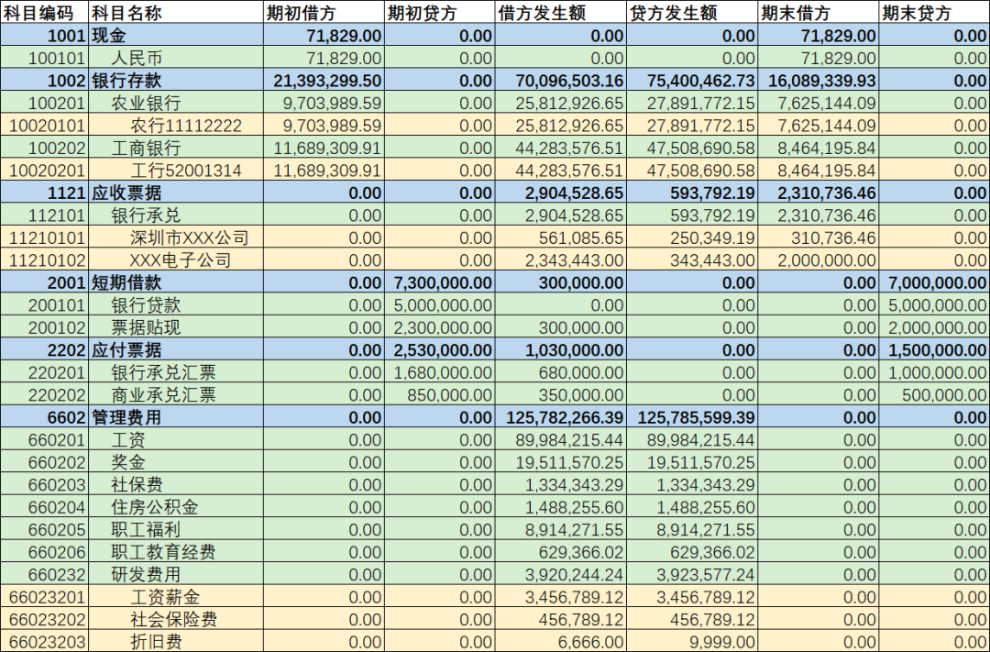The width and height of the screenshot is (990, 652).
Task: Click the 期末贷方 column header
Action: click(x=934, y=13)
